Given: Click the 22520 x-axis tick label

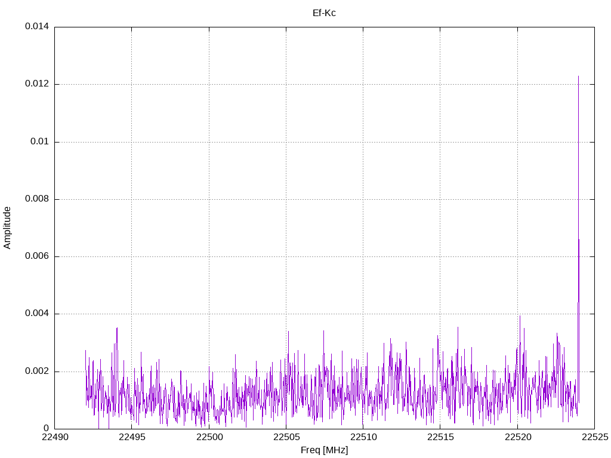Looking at the screenshot, I should click(x=518, y=437).
